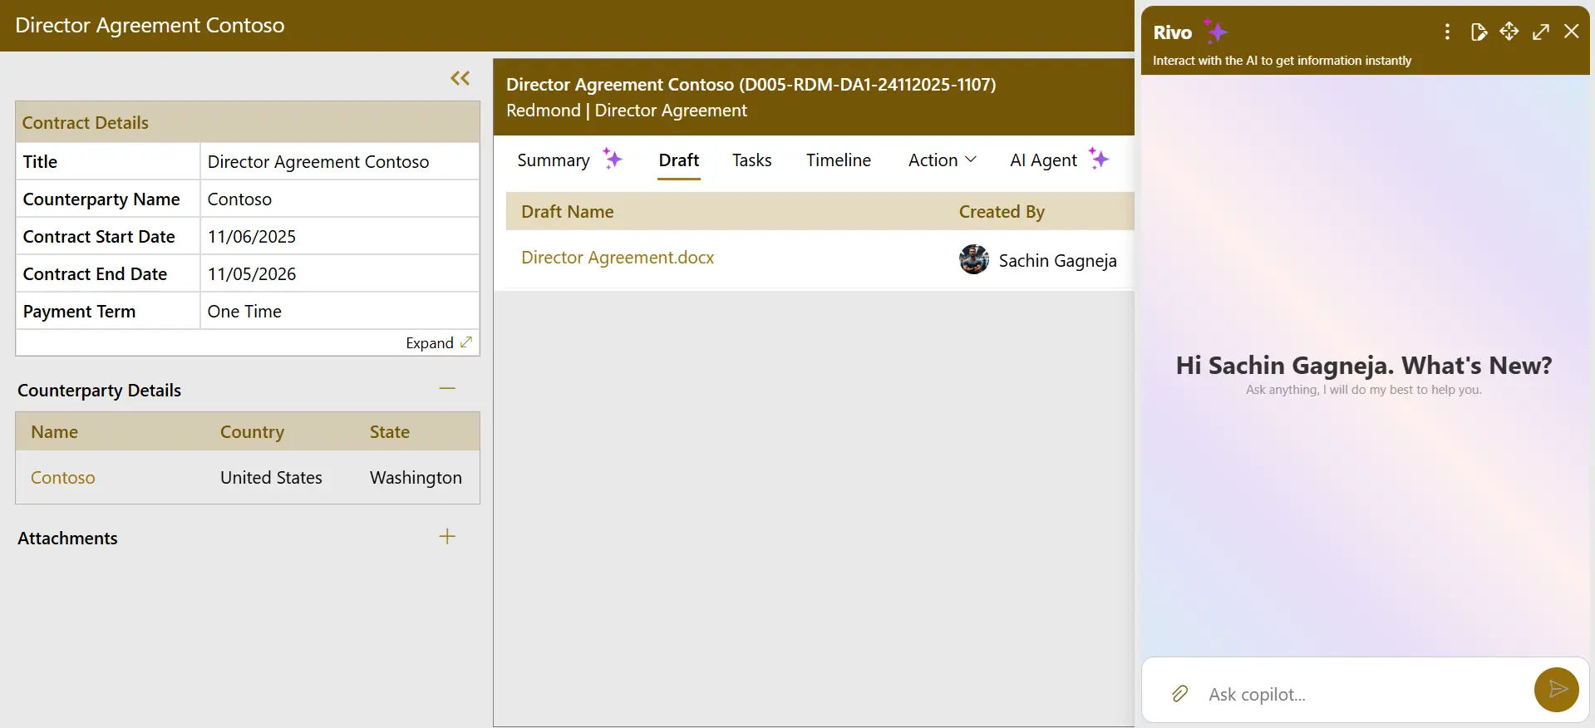Click Sachin Gagneja's avatar picture
Screen dimensions: 1595x728
[x=974, y=260]
